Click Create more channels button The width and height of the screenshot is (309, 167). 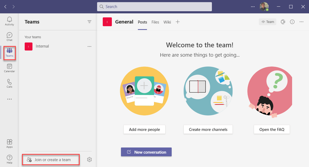[208, 130]
